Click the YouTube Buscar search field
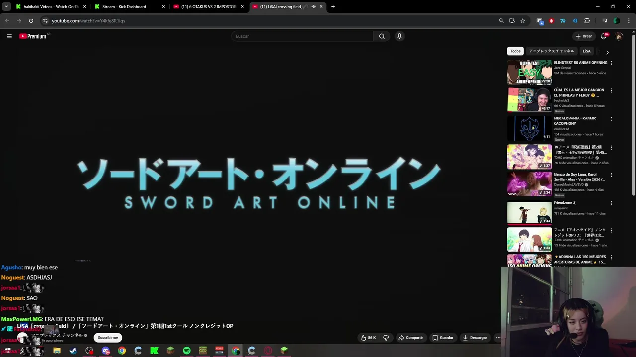 (302, 36)
